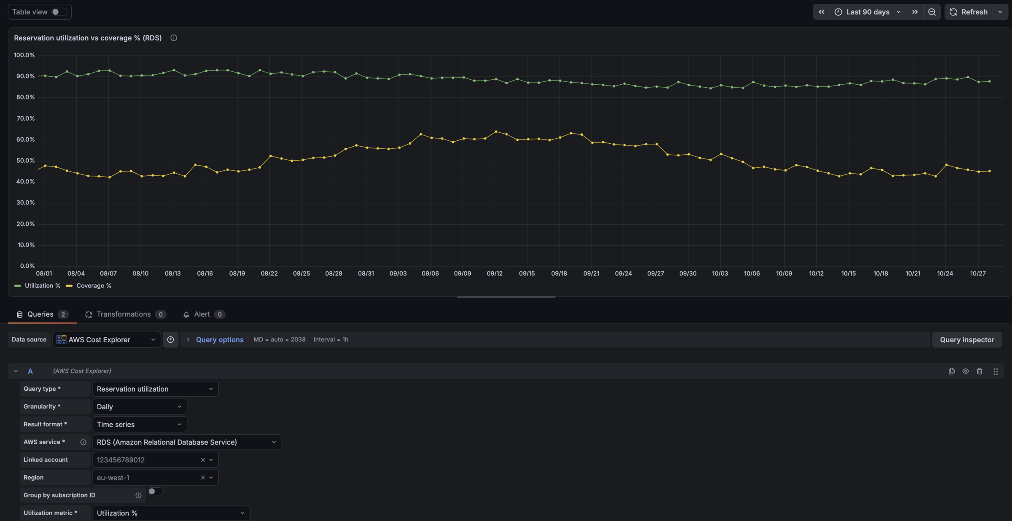Viewport: 1012px width, 521px height.
Task: Switch to the Transformations tab
Action: (125, 314)
